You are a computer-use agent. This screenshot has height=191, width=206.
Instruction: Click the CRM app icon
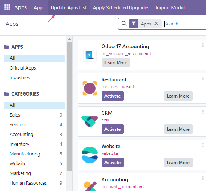tap(90, 121)
